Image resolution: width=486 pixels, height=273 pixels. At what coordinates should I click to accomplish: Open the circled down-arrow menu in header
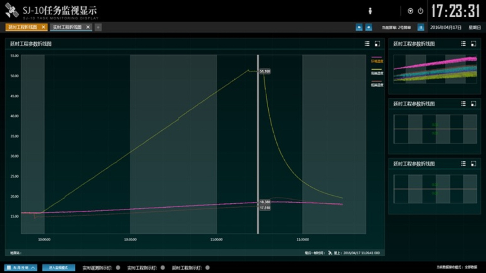(x=411, y=11)
